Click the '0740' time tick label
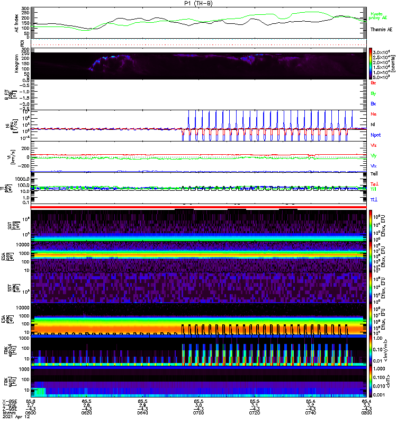Image resolution: width=397 pixels, height=424 pixels. (311, 413)
